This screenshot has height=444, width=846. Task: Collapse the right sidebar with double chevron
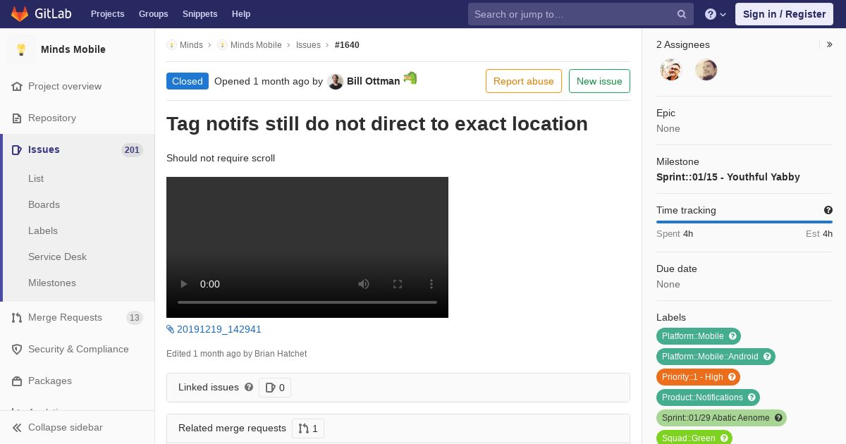[x=830, y=44]
